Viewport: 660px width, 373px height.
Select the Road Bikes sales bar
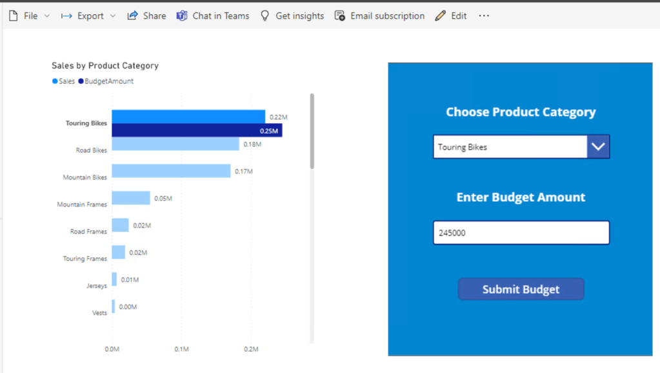click(x=175, y=144)
